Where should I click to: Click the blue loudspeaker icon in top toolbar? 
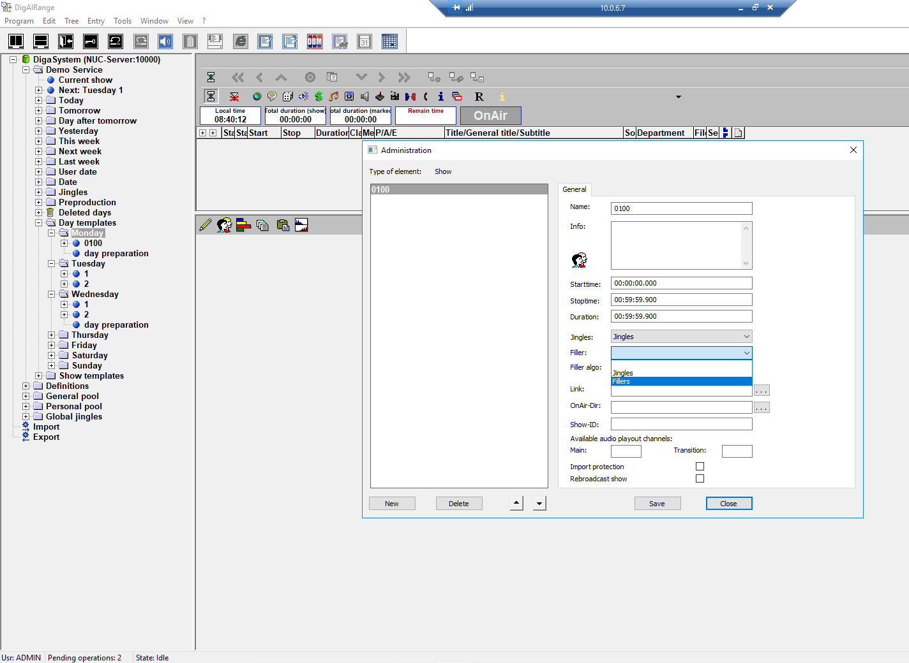[165, 42]
